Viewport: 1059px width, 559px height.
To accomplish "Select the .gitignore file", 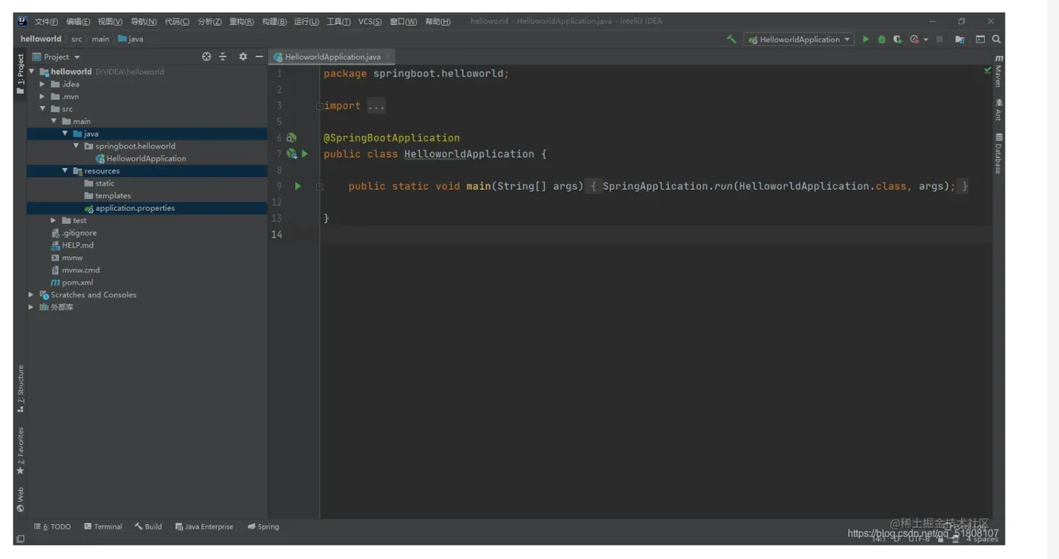I will pos(79,233).
